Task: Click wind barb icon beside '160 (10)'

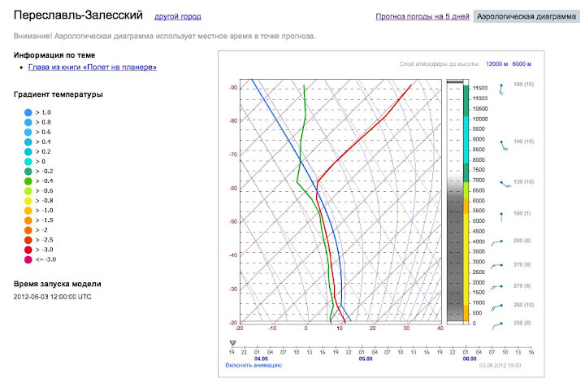Action: (504, 146)
